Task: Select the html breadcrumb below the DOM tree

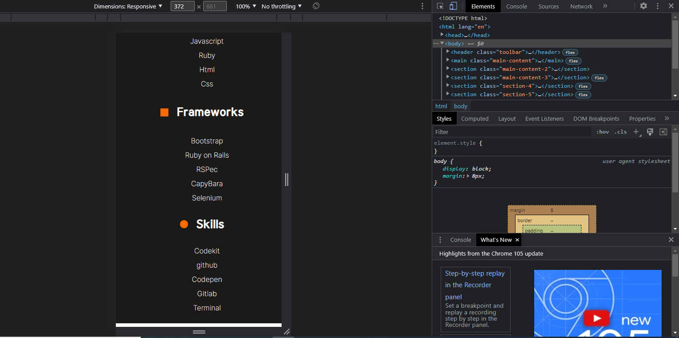Action: (x=441, y=106)
